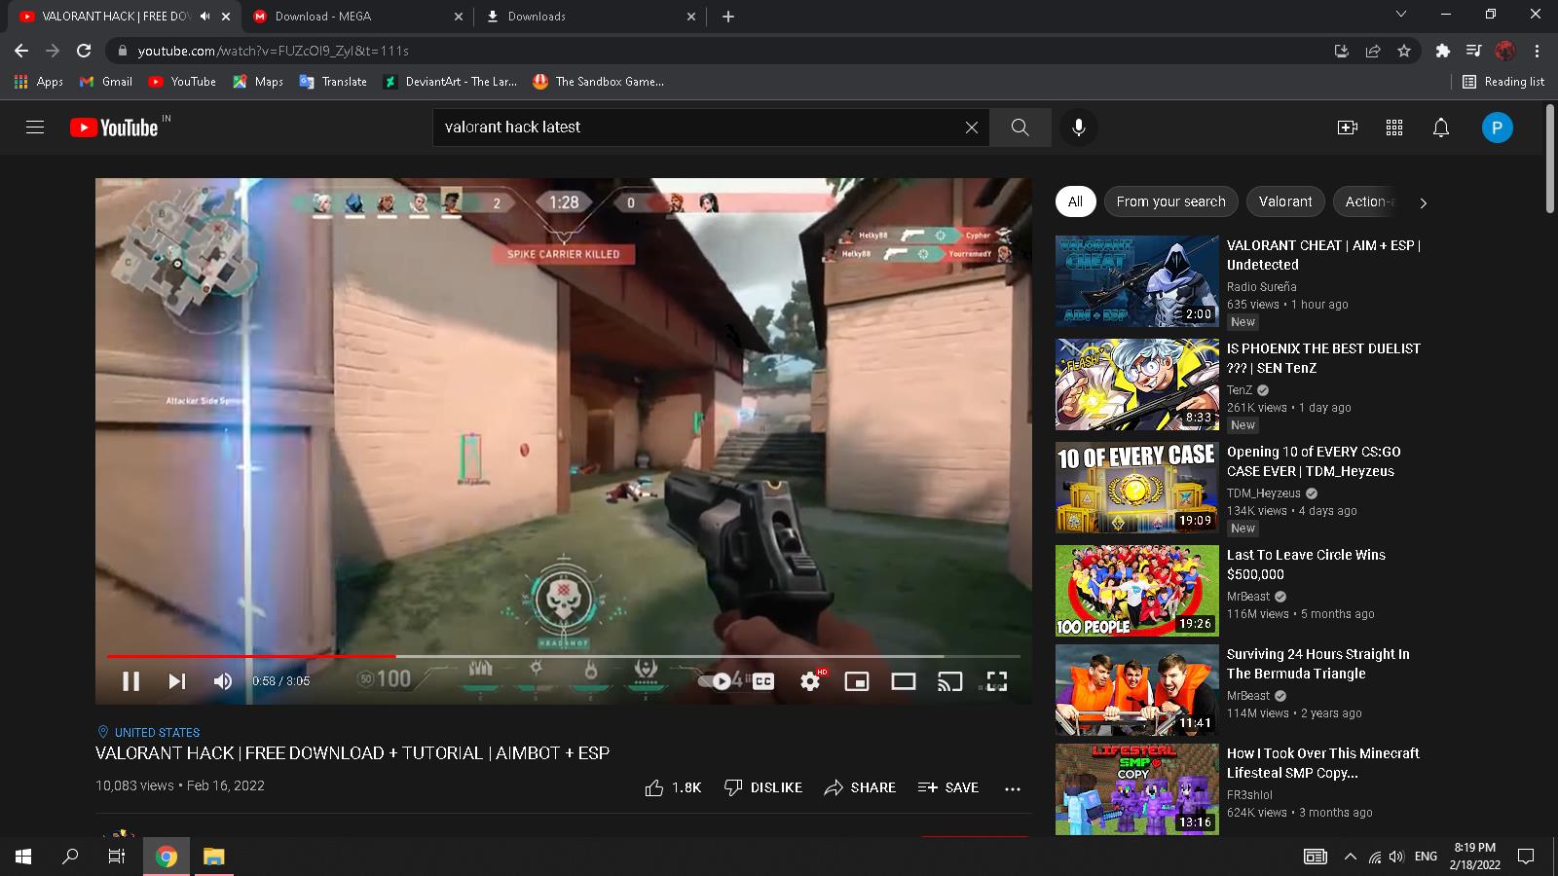Toggle the autoplay switch
The width and height of the screenshot is (1558, 876).
point(717,681)
